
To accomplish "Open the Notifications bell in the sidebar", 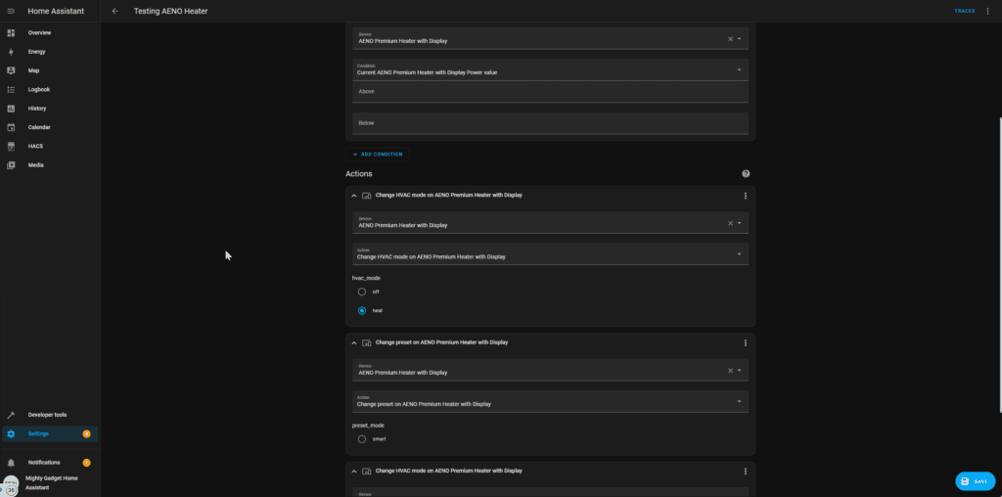I will (12, 463).
